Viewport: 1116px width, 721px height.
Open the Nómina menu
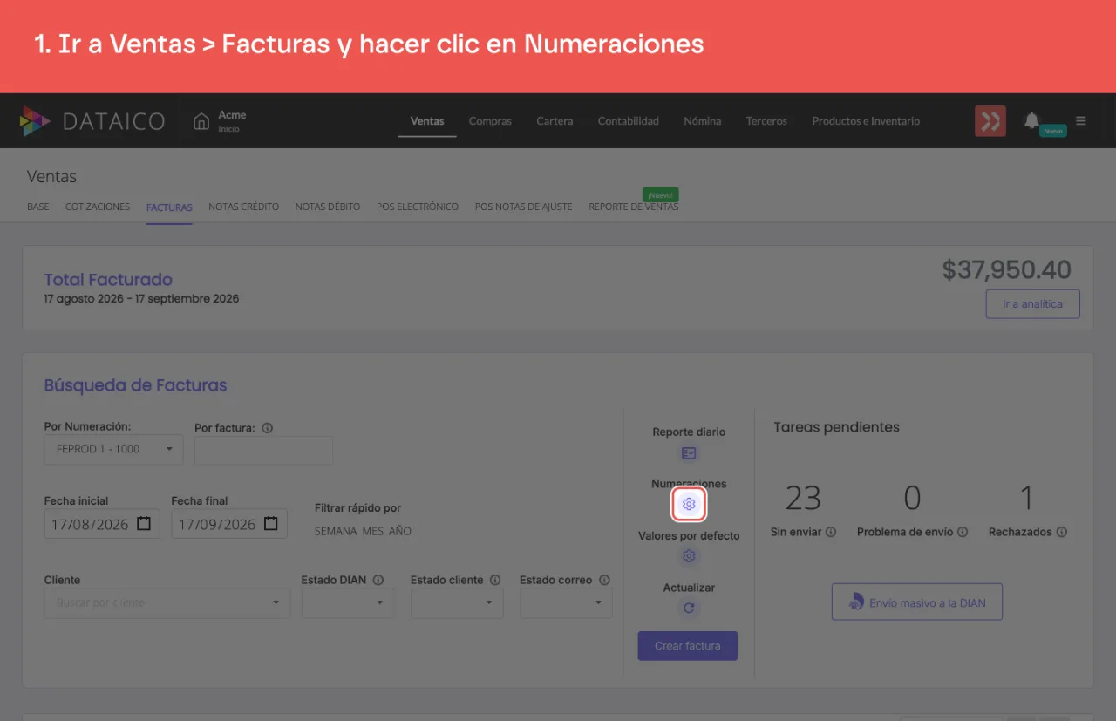[x=703, y=121]
